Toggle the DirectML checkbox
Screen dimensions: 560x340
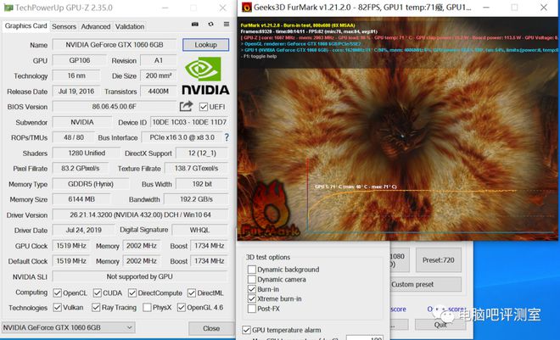pos(192,293)
